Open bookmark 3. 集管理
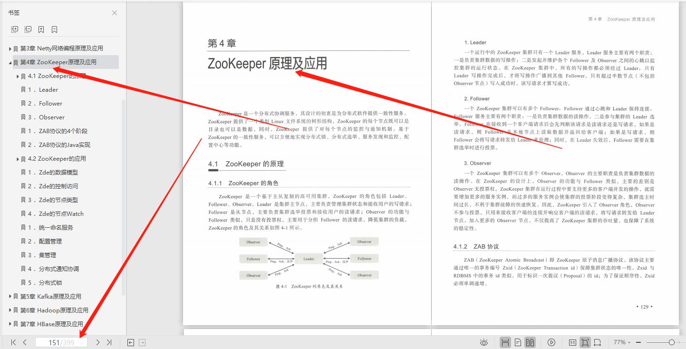 coord(42,255)
